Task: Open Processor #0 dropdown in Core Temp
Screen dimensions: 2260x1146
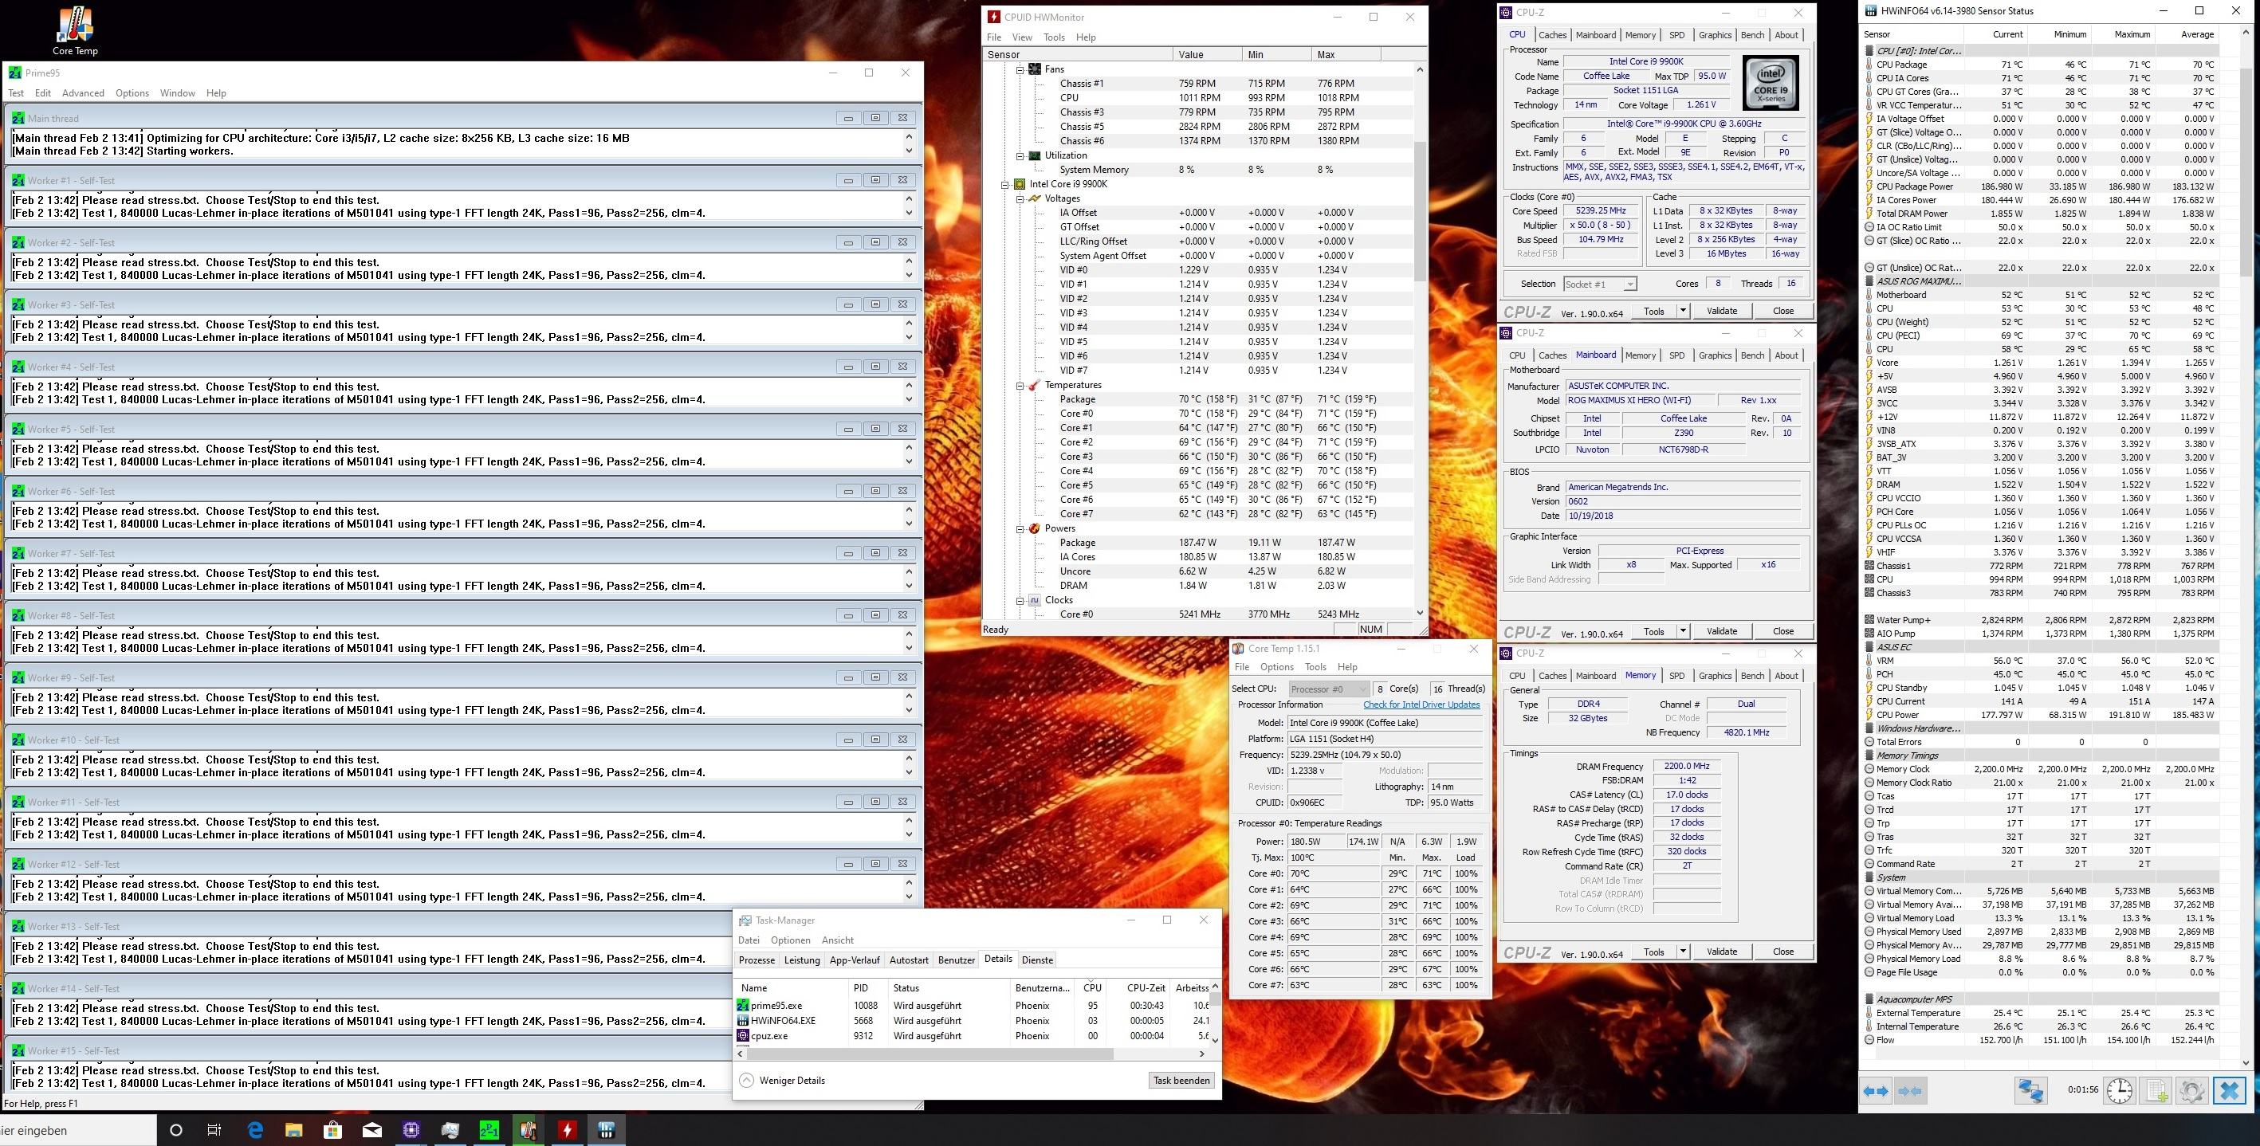Action: click(x=1328, y=689)
